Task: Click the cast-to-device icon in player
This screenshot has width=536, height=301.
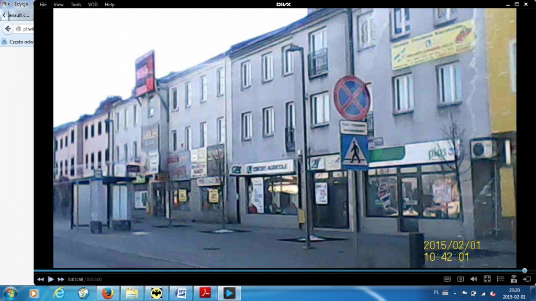Action: tap(527, 280)
